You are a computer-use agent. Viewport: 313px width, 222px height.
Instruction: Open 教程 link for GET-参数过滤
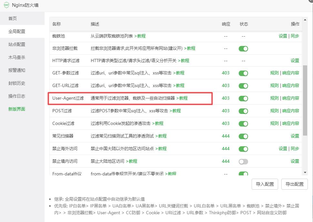pos(179,73)
